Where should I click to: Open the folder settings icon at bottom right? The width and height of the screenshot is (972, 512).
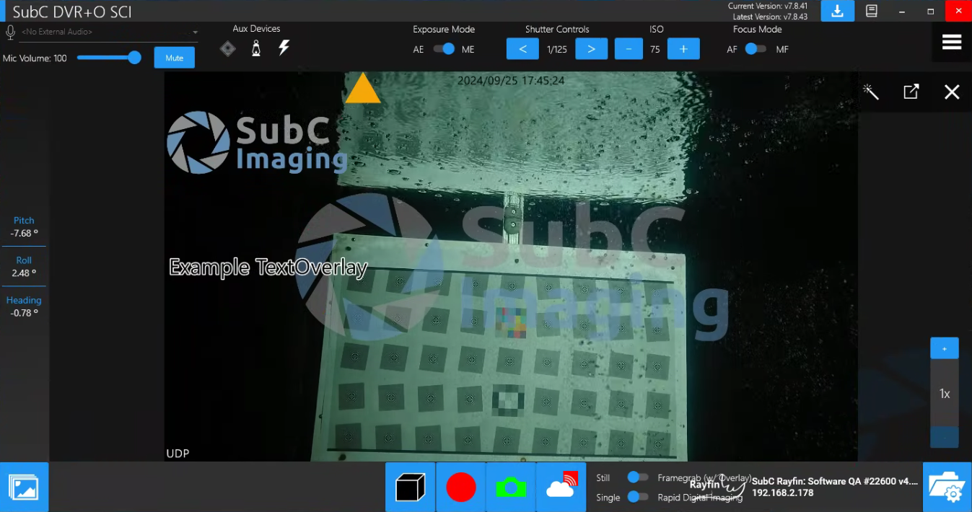[947, 487]
